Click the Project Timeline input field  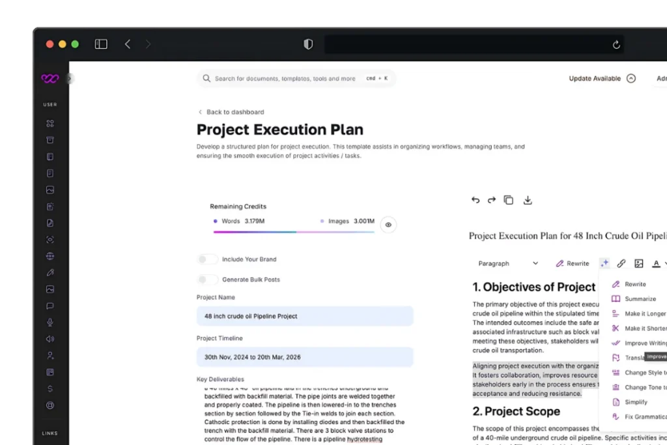tap(305, 357)
